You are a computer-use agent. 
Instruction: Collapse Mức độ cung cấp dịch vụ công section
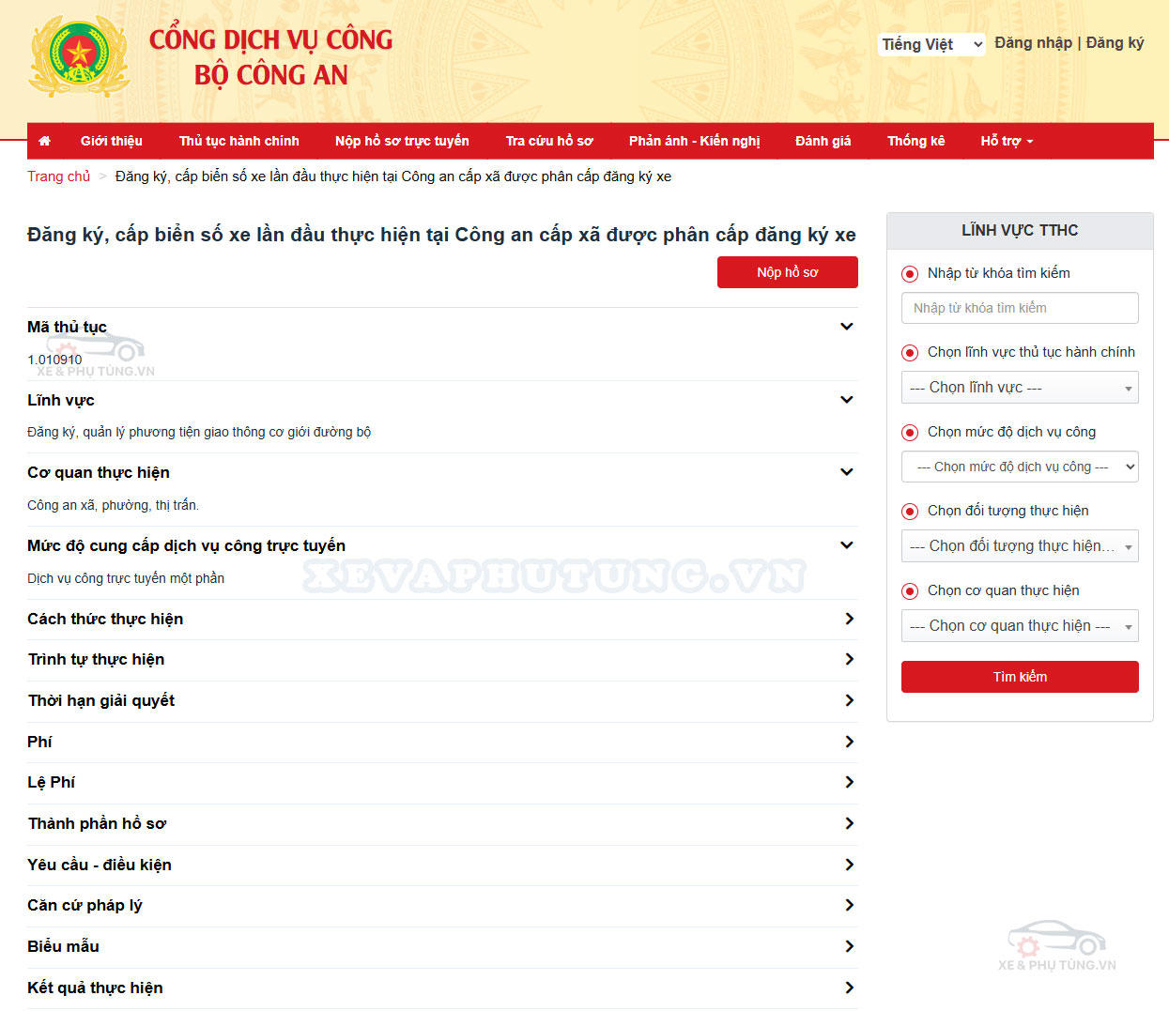tap(847, 545)
